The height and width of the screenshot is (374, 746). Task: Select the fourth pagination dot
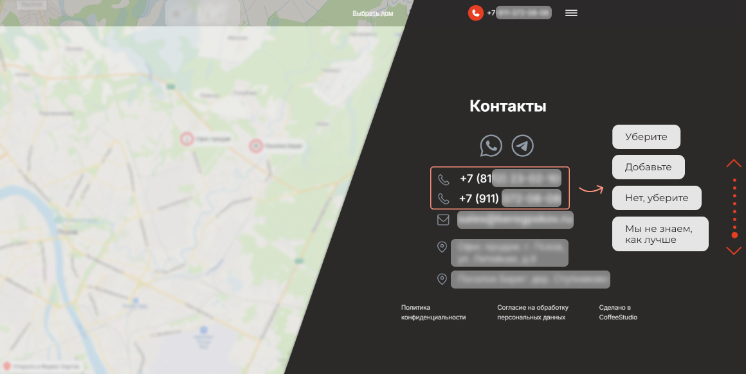734,203
